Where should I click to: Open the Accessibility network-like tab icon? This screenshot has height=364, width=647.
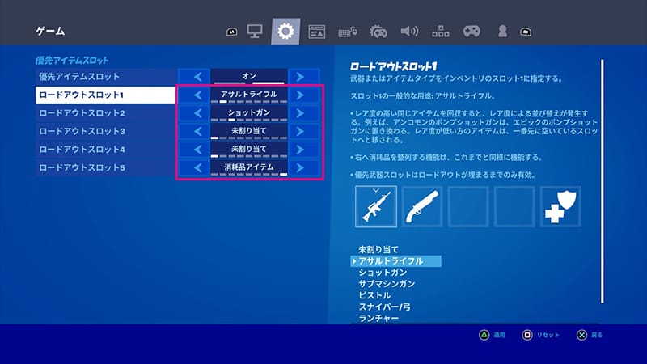441,32
